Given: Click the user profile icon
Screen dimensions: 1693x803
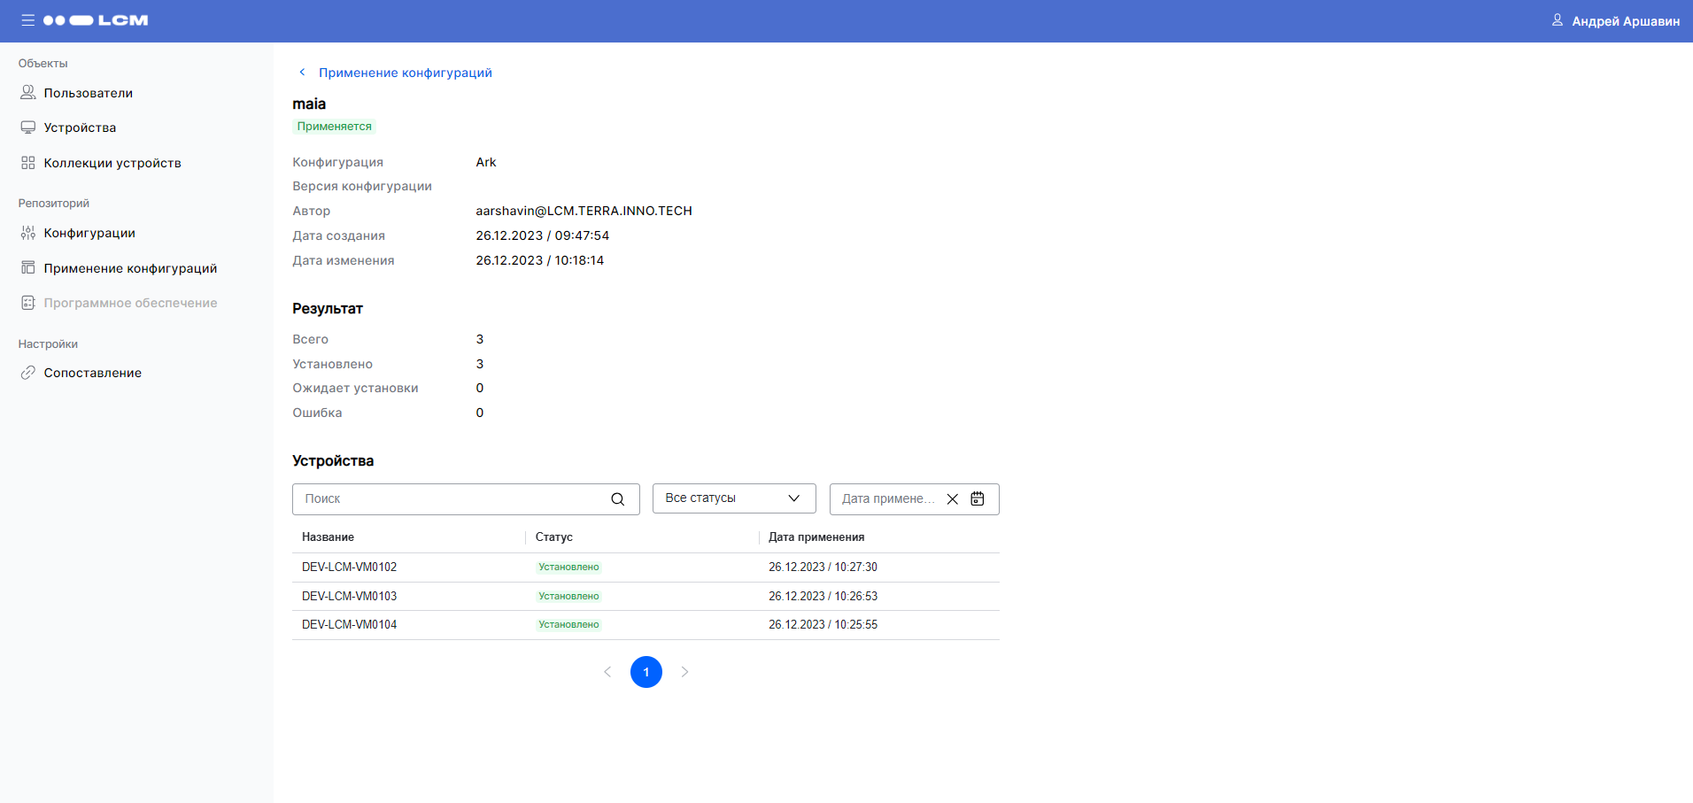Looking at the screenshot, I should click(1557, 20).
